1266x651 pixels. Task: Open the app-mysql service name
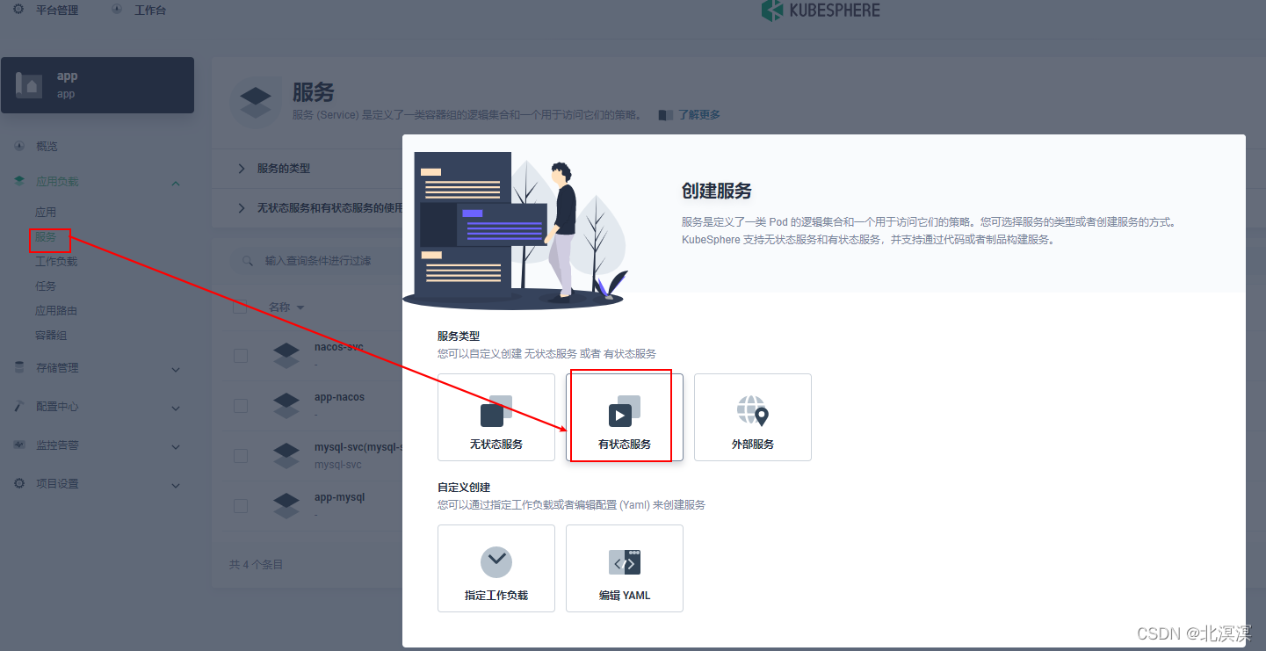[x=339, y=497]
